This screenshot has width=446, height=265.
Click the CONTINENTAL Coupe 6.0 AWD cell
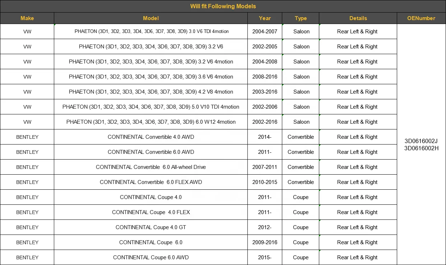[151, 257]
